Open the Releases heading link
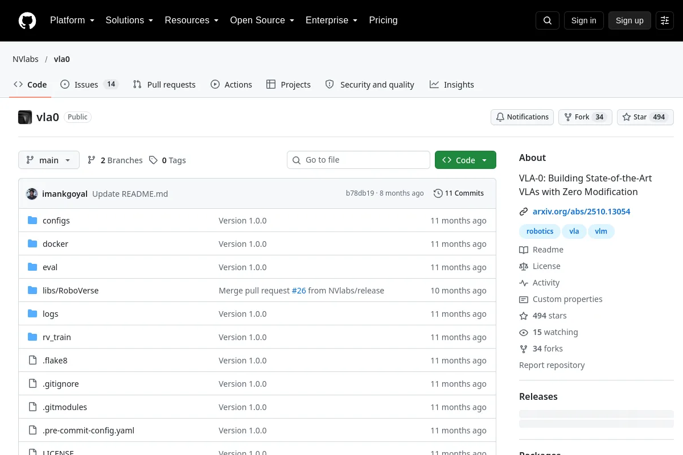 (x=538, y=396)
